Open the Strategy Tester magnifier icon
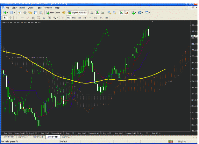199x144 pixels. [x=41, y=12]
